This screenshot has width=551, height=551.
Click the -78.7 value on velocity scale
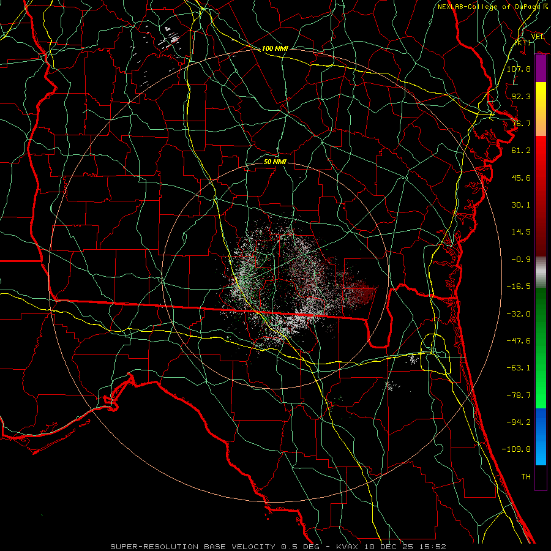click(519, 395)
